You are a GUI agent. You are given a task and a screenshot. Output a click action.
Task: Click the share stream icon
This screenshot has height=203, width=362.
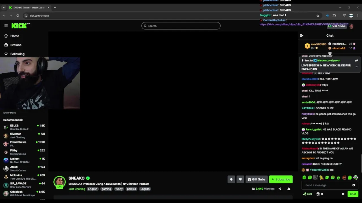coord(280,189)
